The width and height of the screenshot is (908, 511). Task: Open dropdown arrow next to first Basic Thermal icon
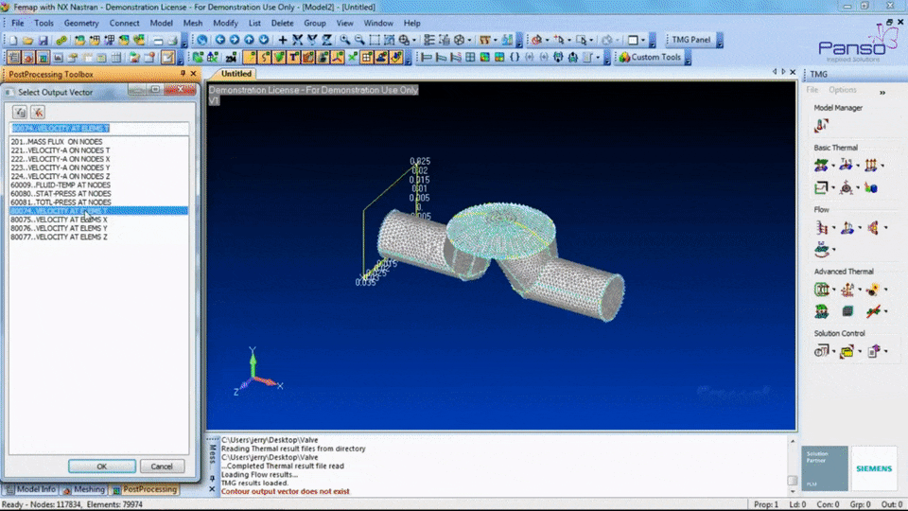834,165
